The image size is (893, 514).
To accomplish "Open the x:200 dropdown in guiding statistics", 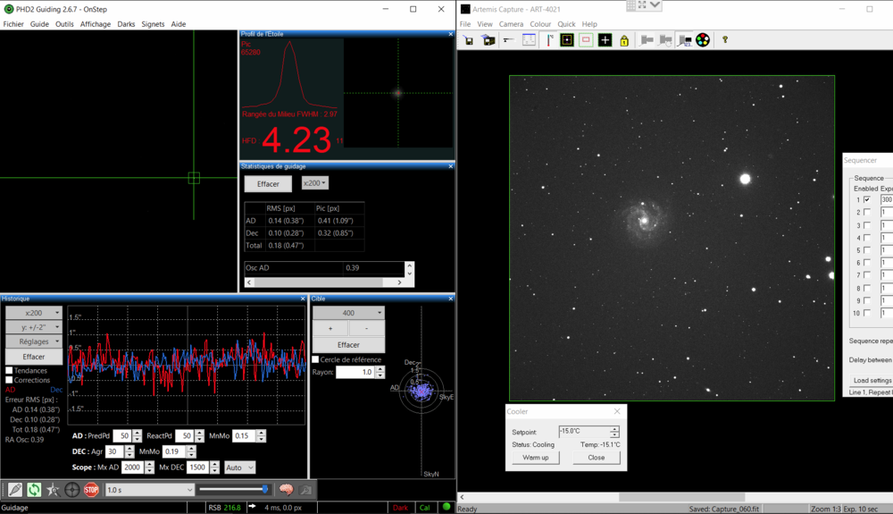I will click(314, 182).
